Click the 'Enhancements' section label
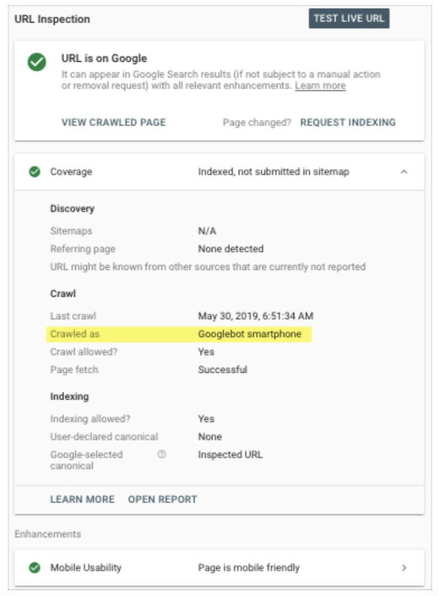Viewport: 438px width, 596px height. [x=47, y=534]
